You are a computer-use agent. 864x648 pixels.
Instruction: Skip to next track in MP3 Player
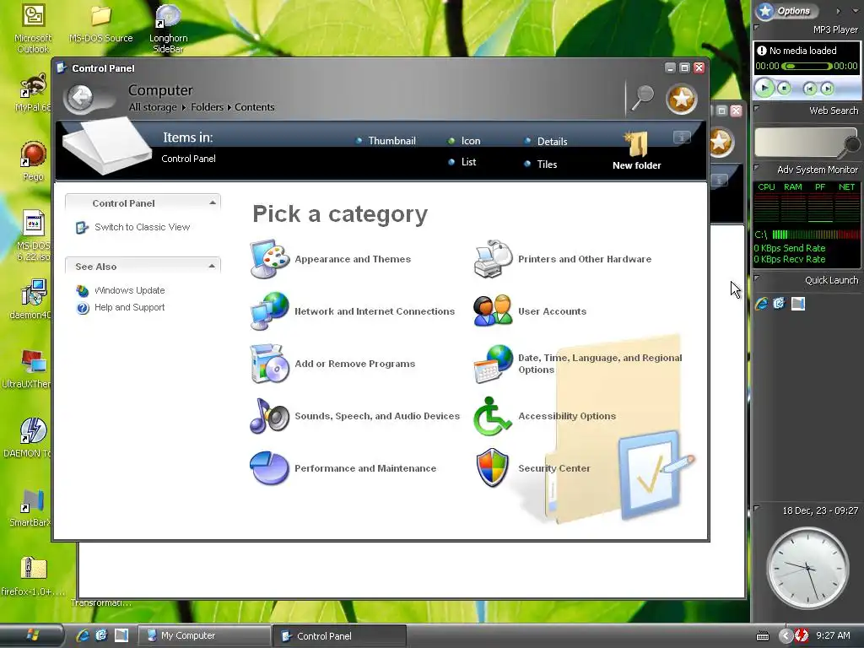pyautogui.click(x=827, y=88)
